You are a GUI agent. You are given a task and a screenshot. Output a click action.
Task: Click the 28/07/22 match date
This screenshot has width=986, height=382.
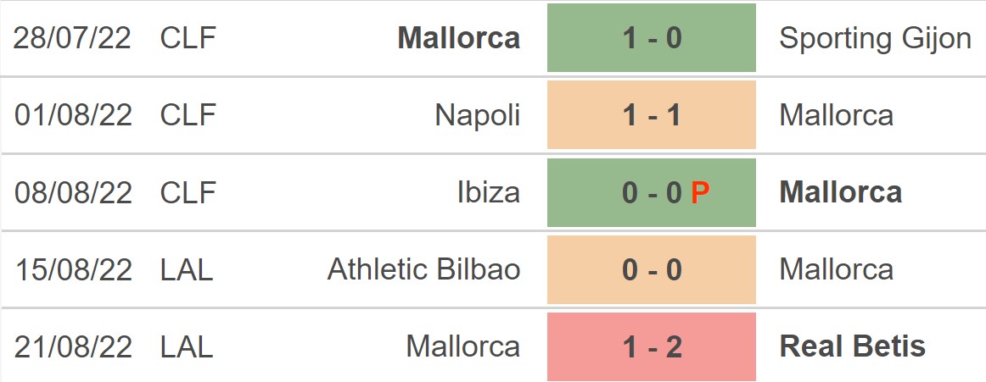point(73,38)
